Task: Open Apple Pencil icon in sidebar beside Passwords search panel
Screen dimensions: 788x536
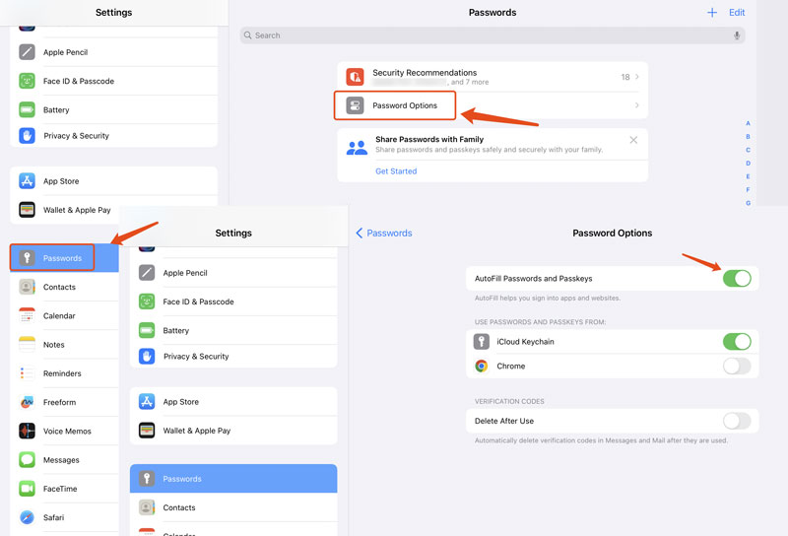Action: [x=28, y=52]
